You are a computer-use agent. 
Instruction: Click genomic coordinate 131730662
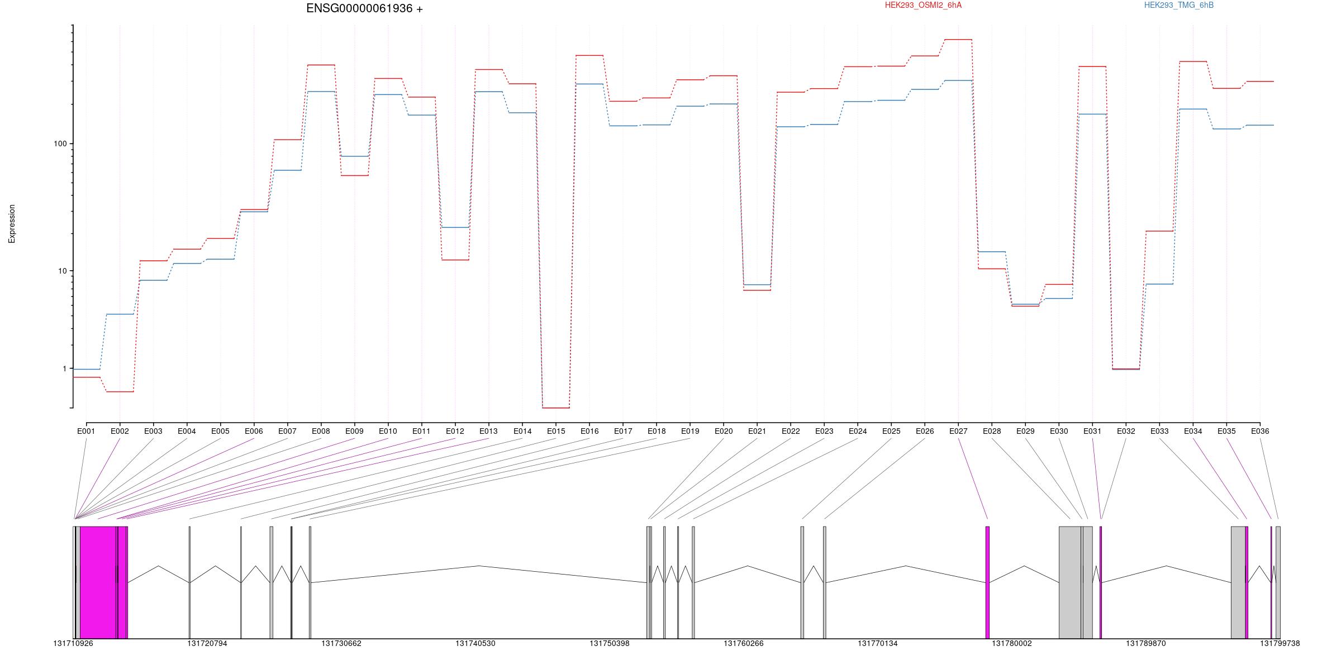[x=341, y=643]
